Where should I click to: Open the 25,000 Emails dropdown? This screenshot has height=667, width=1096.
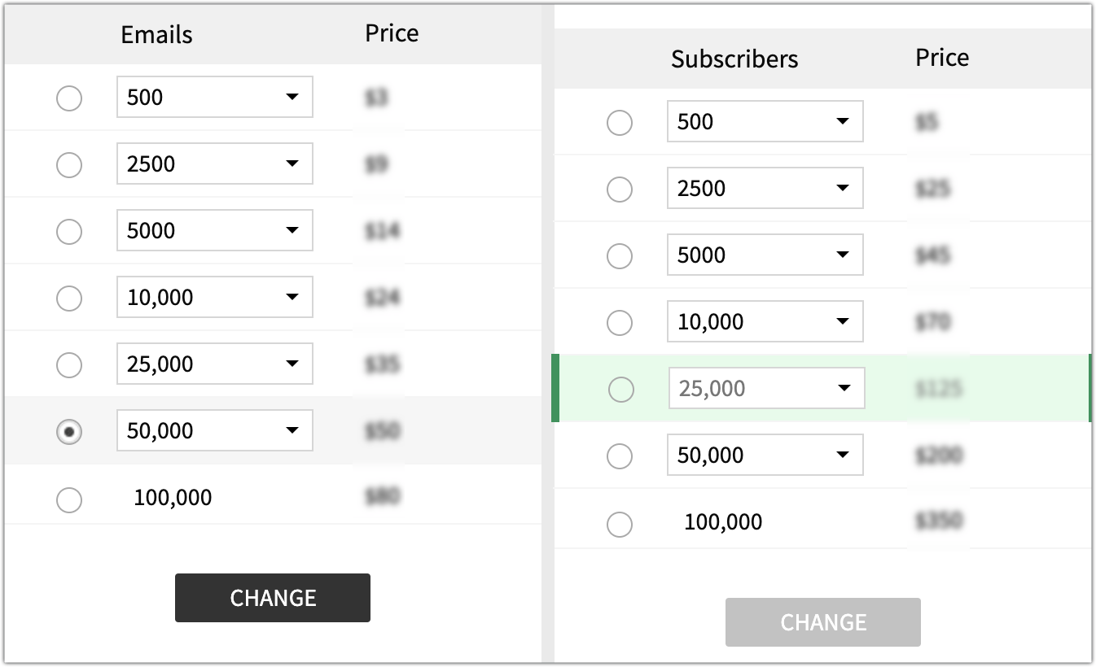point(215,364)
